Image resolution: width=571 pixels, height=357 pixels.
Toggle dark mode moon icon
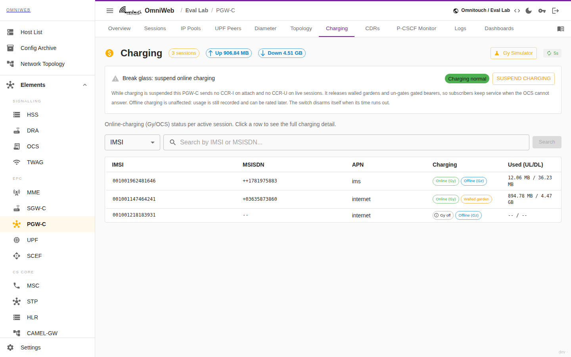[x=529, y=11]
